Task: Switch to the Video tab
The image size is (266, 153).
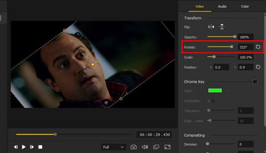Action: point(200,7)
